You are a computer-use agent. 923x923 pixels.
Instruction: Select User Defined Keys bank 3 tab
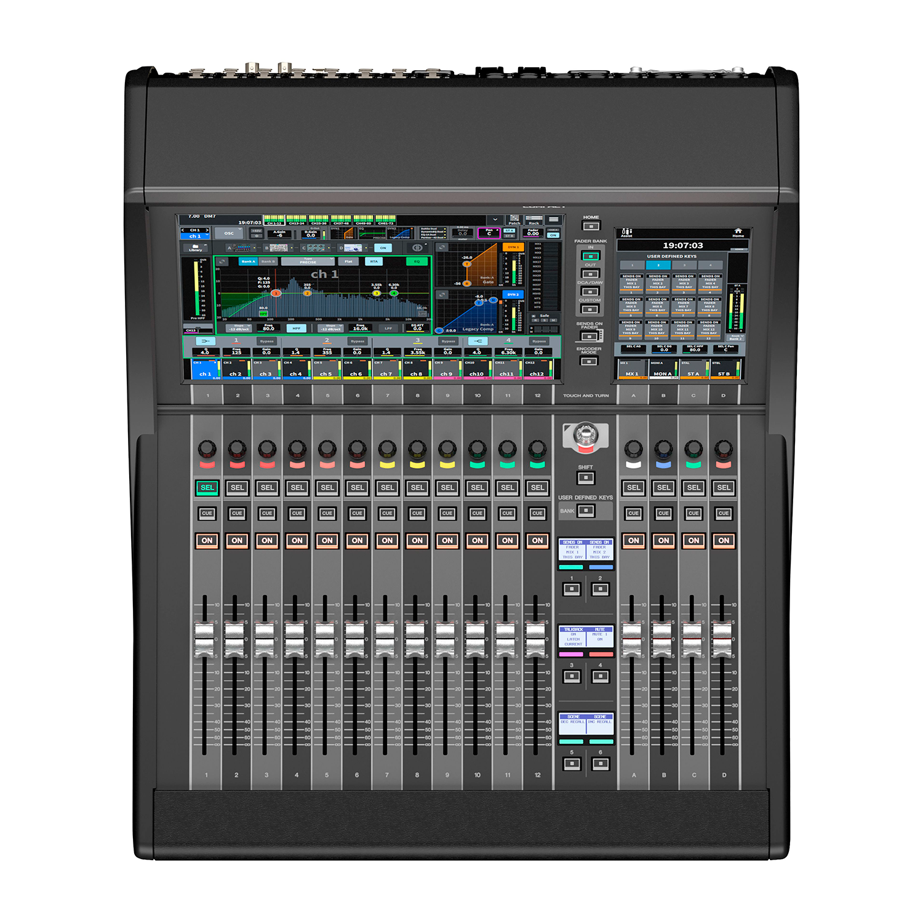[684, 265]
